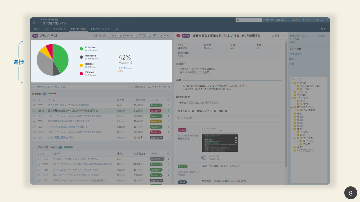Screen dimensions: 360x202
Task: Click the 列 columns icon button
Action: click(x=167, y=87)
